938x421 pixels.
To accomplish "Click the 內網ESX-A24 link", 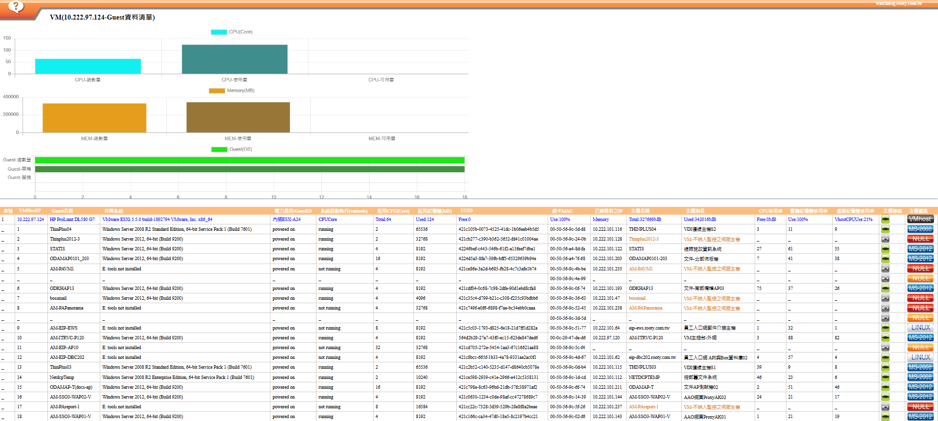I will (x=287, y=220).
